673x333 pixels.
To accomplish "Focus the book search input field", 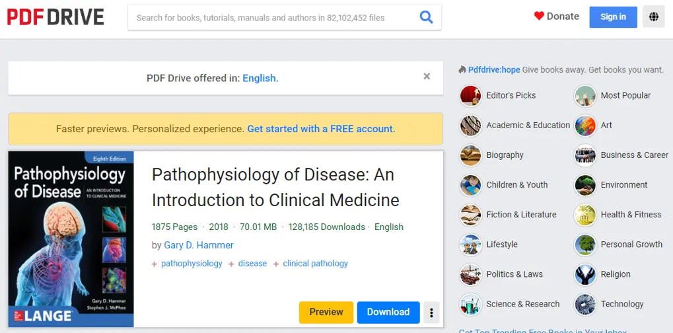I will click(271, 18).
